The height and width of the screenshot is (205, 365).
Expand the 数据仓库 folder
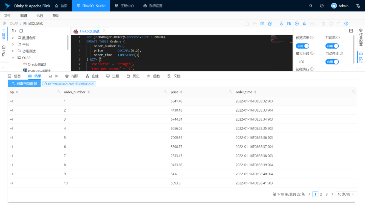point(13,38)
